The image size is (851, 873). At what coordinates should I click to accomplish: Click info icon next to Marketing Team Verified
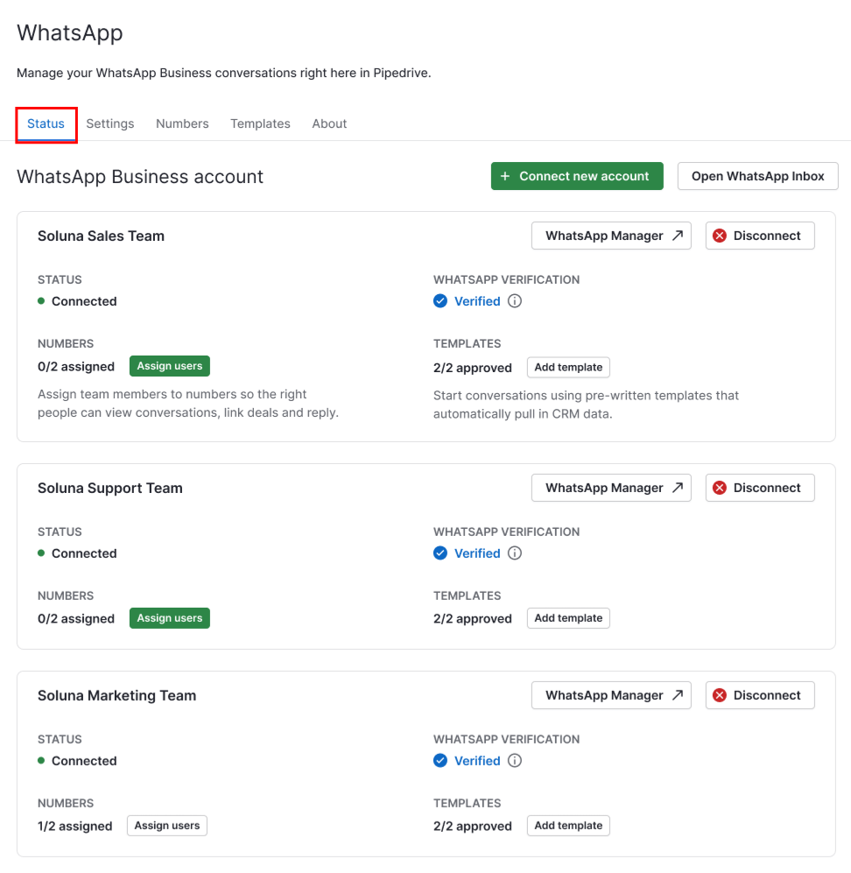515,761
